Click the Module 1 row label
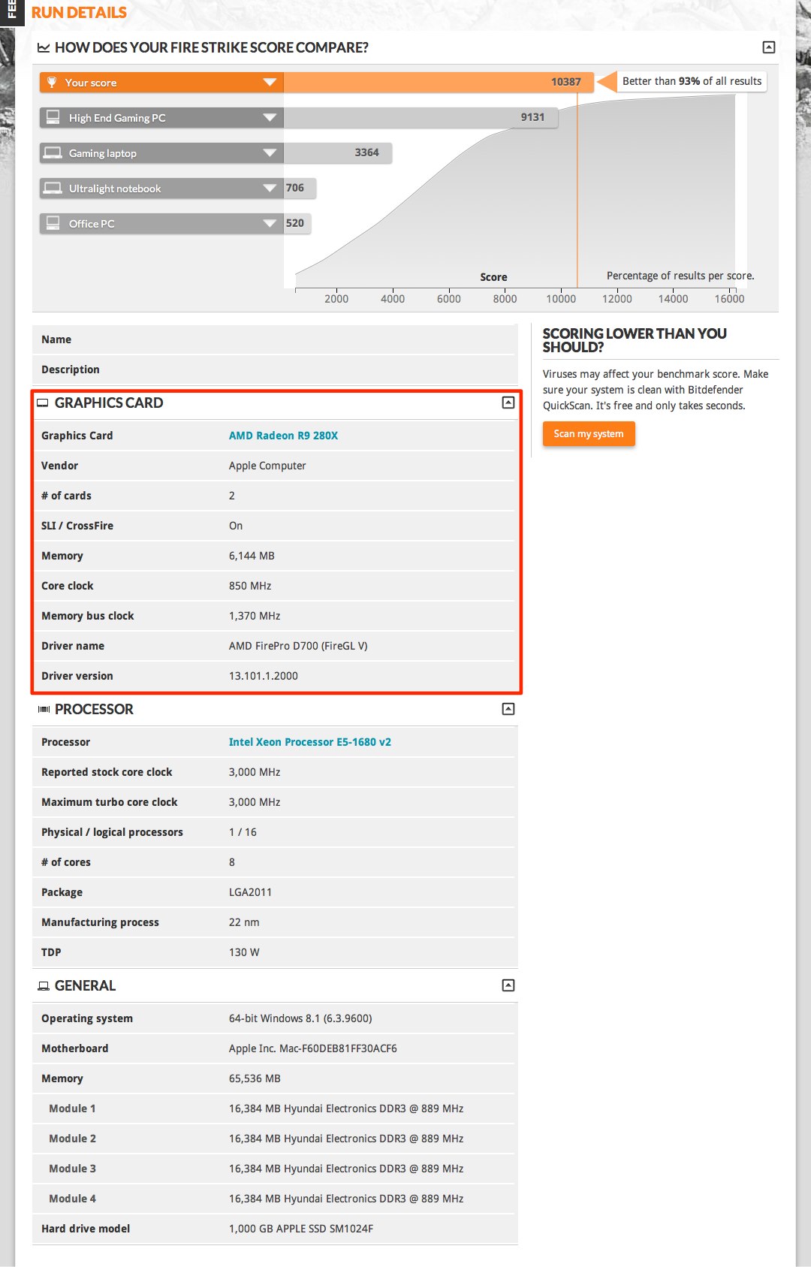The image size is (811, 1267). [x=72, y=1109]
